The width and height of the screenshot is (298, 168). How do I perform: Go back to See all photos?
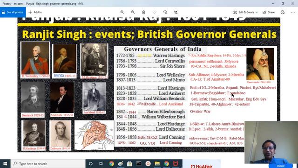coord(13,12)
